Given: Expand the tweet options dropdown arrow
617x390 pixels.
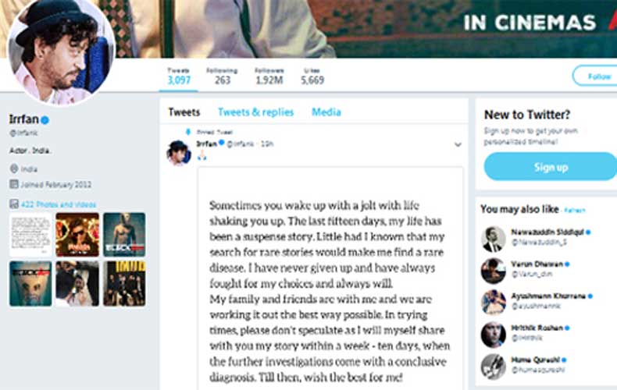Looking at the screenshot, I should 458,144.
